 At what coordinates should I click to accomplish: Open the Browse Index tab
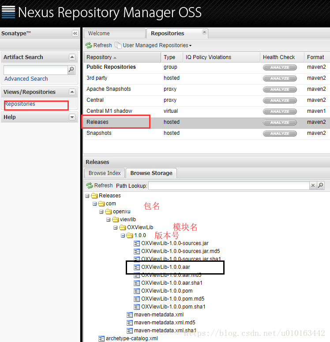(x=105, y=173)
